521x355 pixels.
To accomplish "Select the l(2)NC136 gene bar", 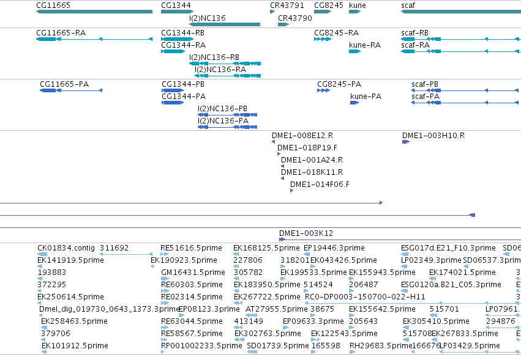I will [x=225, y=24].
